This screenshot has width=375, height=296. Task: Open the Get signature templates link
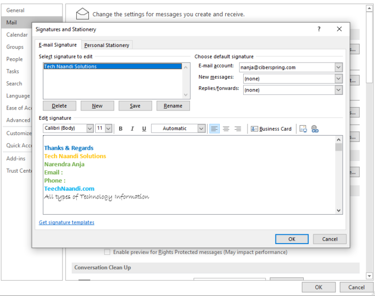click(66, 223)
